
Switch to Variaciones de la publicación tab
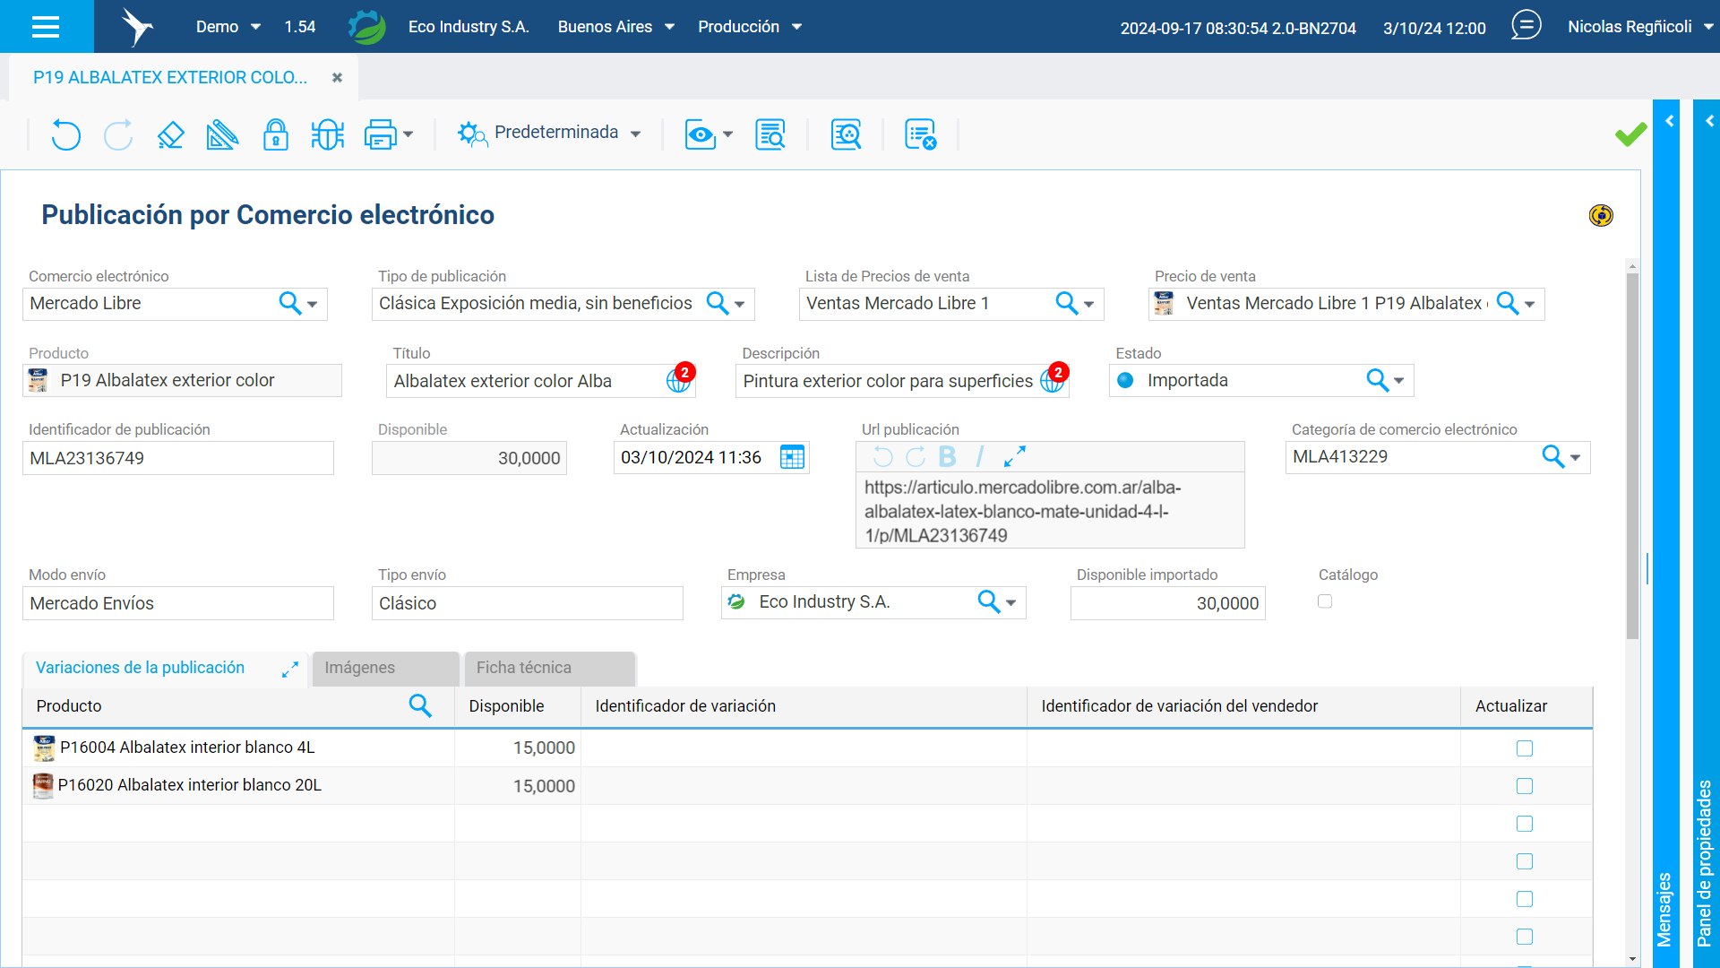(x=141, y=668)
